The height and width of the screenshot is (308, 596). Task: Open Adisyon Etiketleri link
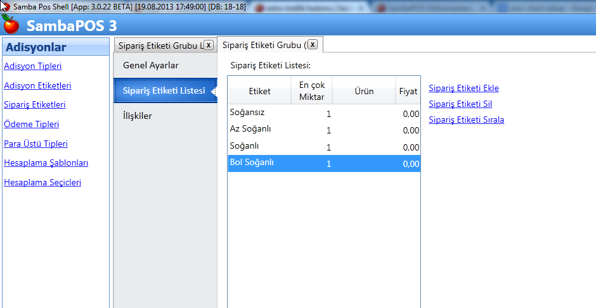click(x=37, y=85)
